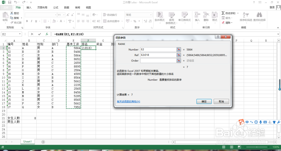281x151 pixels.
Task: Click the Cut (剪切) scissors icon
Action: click(12, 13)
